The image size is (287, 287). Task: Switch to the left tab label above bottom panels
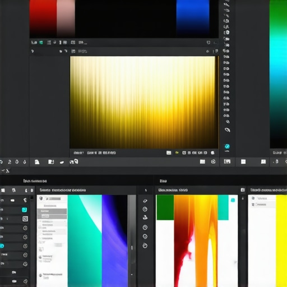pos(35,181)
